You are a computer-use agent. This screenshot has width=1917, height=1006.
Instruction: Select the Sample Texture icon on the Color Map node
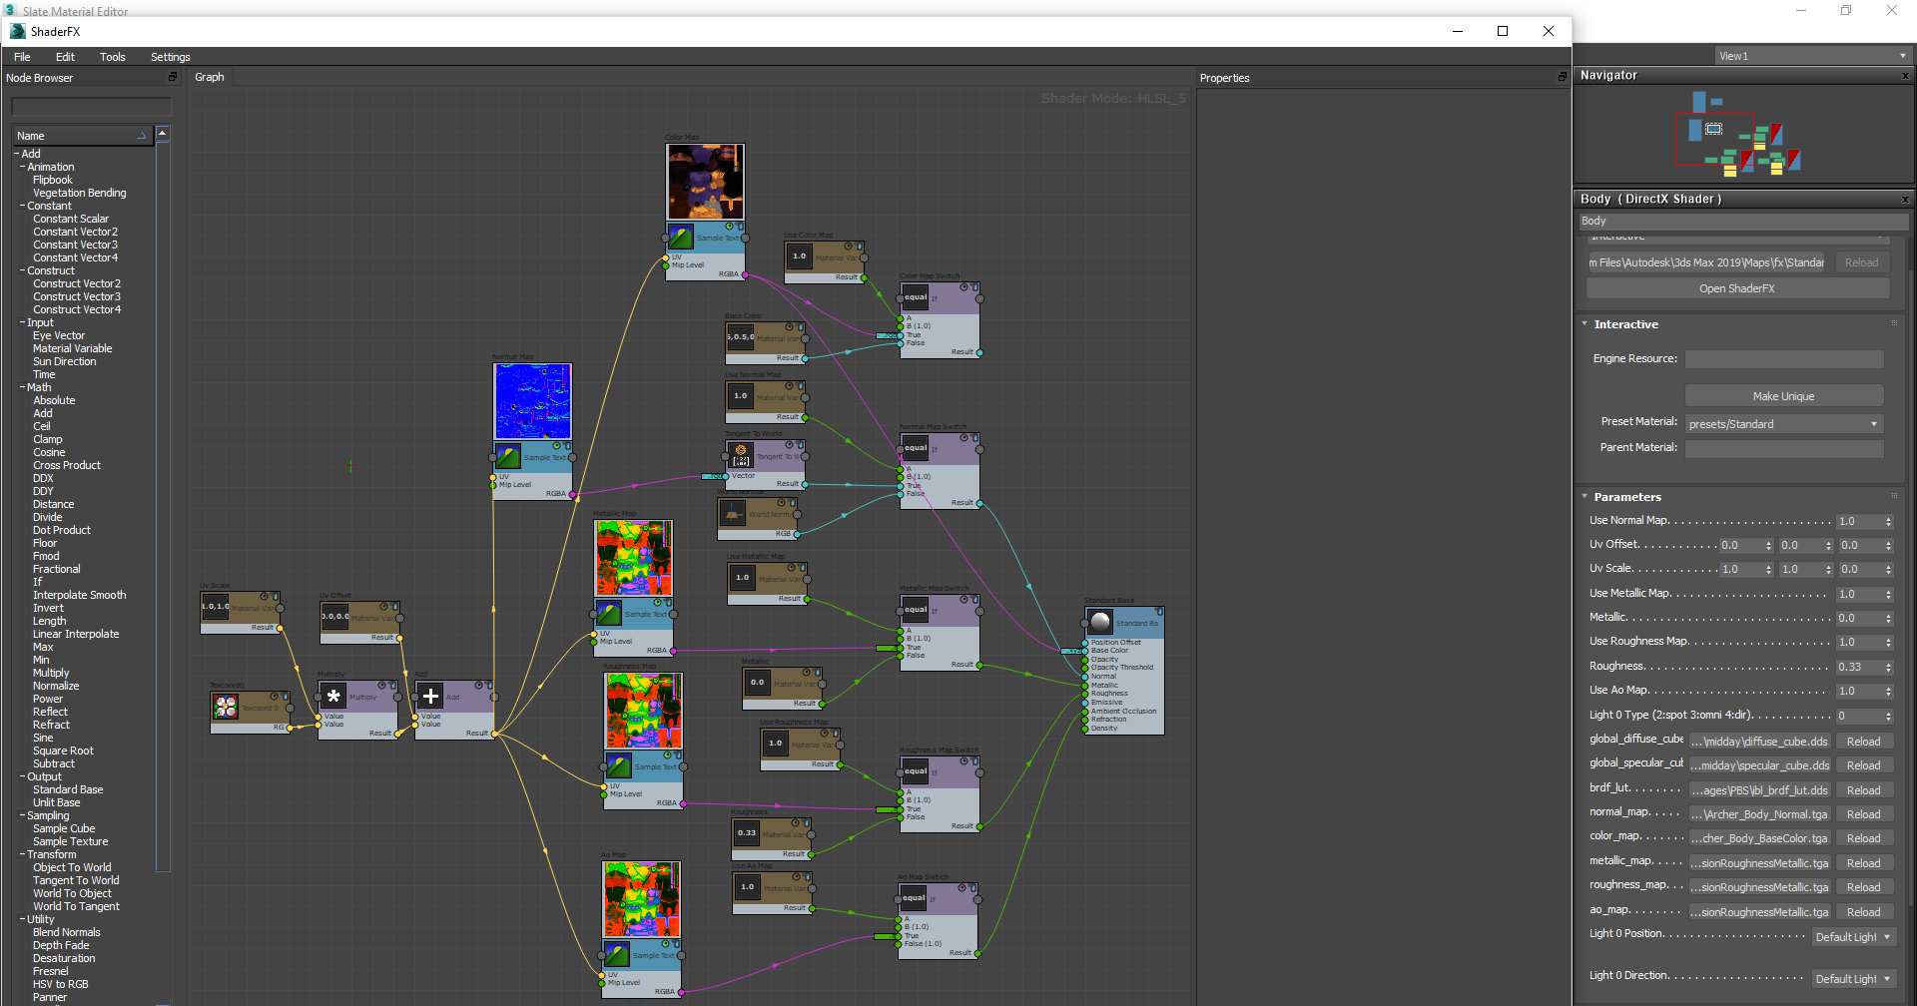click(681, 238)
